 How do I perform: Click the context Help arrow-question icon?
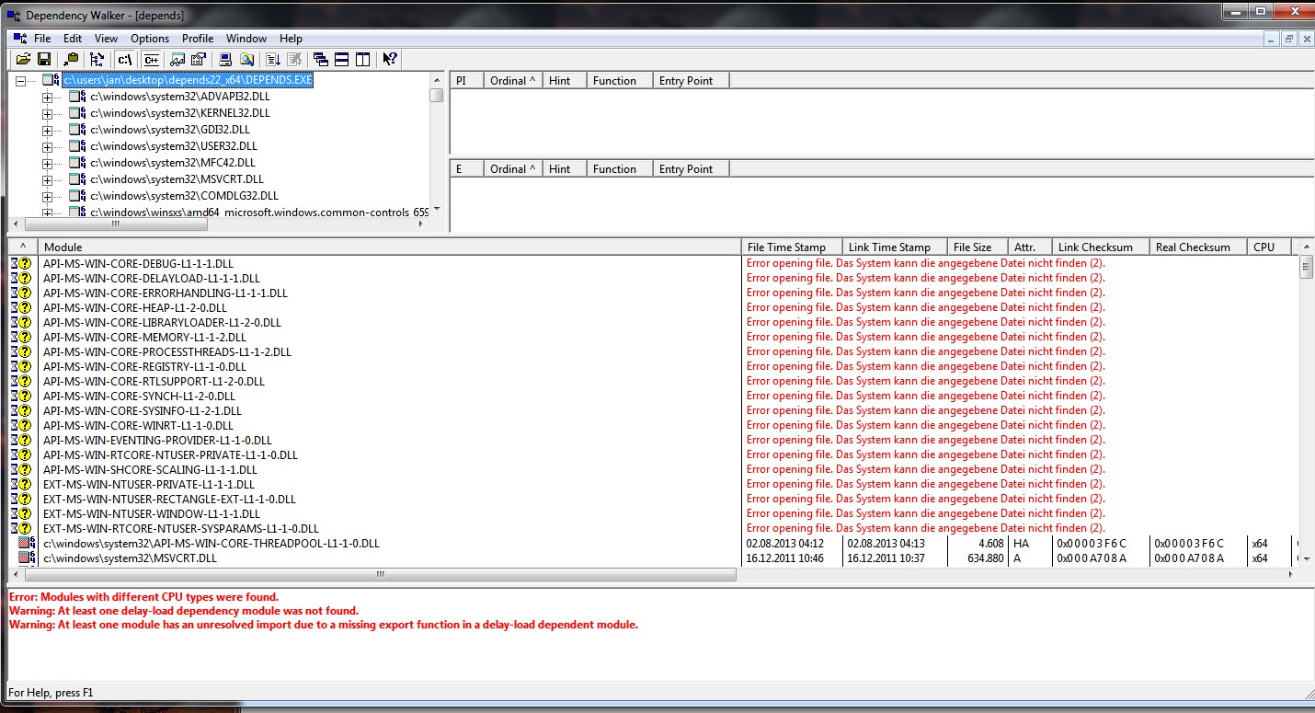tap(390, 59)
